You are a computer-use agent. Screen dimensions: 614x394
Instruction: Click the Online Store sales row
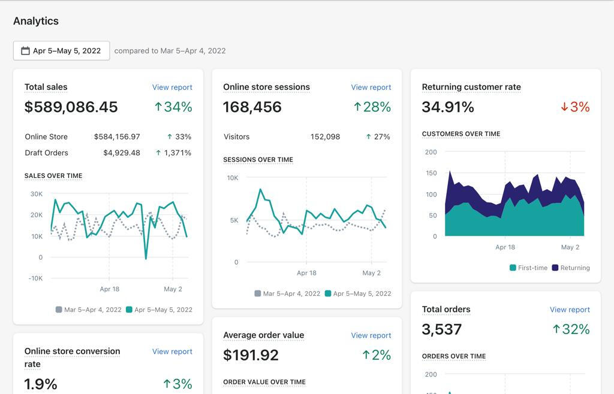coord(108,137)
